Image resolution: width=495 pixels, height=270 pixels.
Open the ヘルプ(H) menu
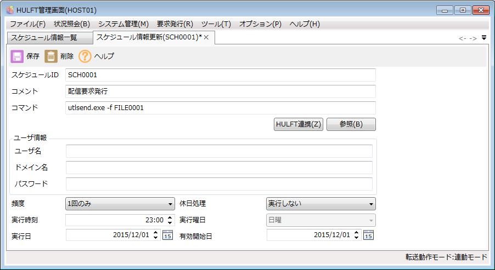pyautogui.click(x=305, y=24)
